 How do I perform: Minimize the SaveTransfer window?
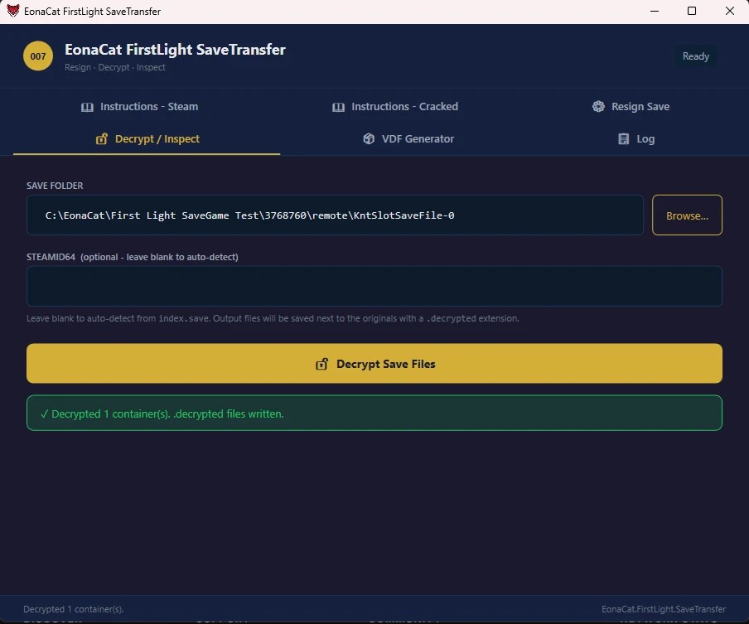point(655,11)
